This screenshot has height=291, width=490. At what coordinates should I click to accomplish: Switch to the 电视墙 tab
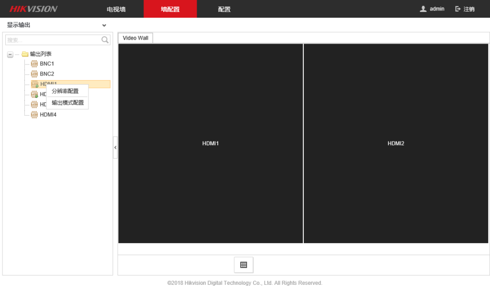pos(116,9)
